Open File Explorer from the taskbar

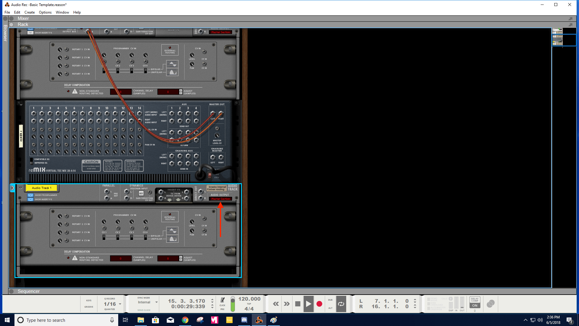[141, 320]
